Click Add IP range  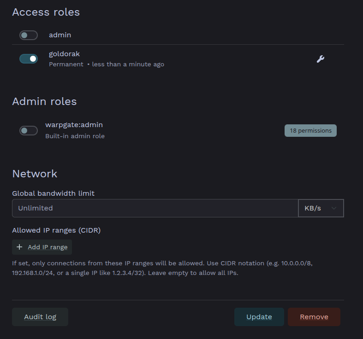[42, 247]
